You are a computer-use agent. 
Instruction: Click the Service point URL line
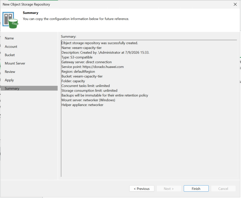pos(92,67)
